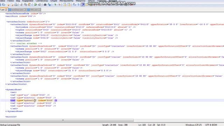Click the Col : 29 status field
Screen dimensions: 224x126
click(152, 125)
